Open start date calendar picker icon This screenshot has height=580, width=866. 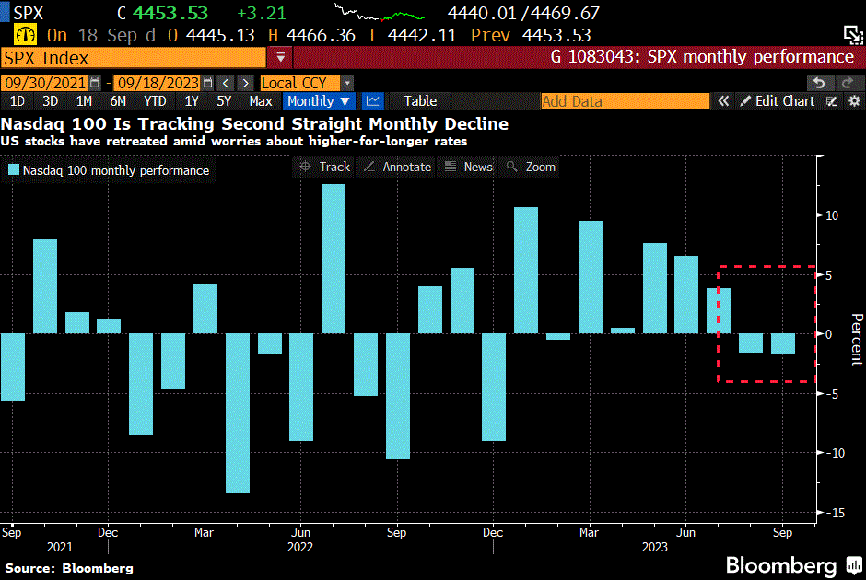pos(95,83)
